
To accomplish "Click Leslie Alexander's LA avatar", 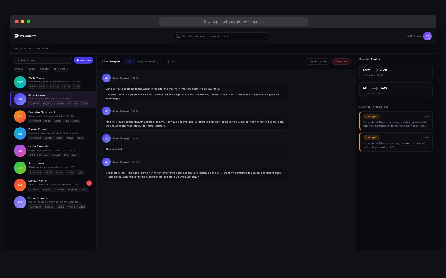I will [x=20, y=151].
